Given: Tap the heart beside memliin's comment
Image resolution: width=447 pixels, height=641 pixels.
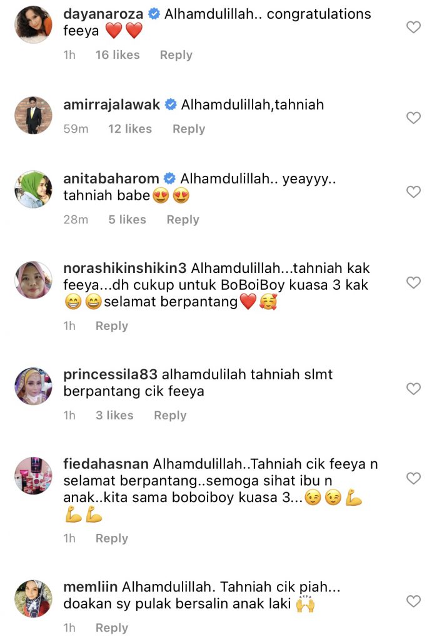Looking at the screenshot, I should click(413, 601).
